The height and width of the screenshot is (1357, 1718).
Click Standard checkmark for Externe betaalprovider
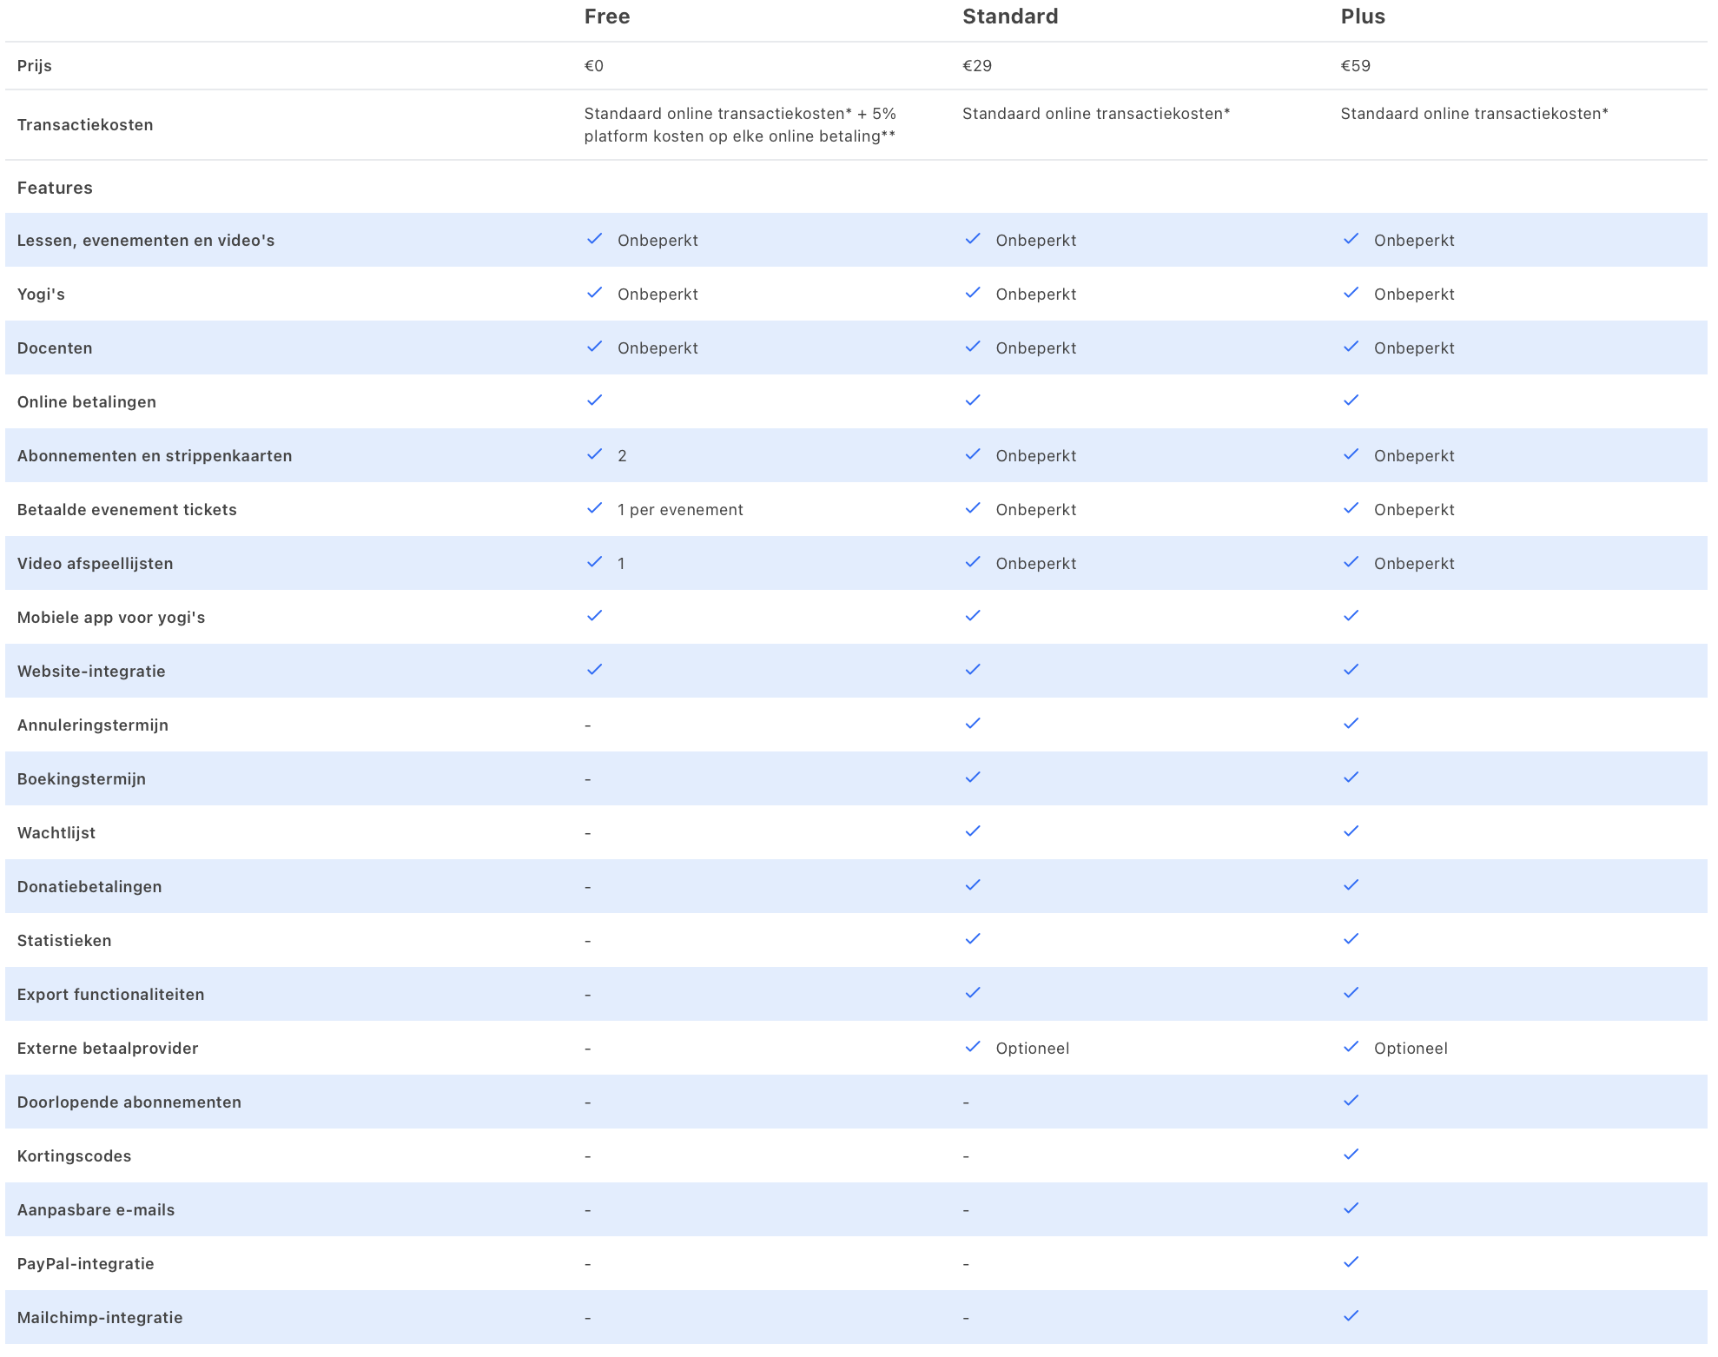pyautogui.click(x=973, y=1047)
